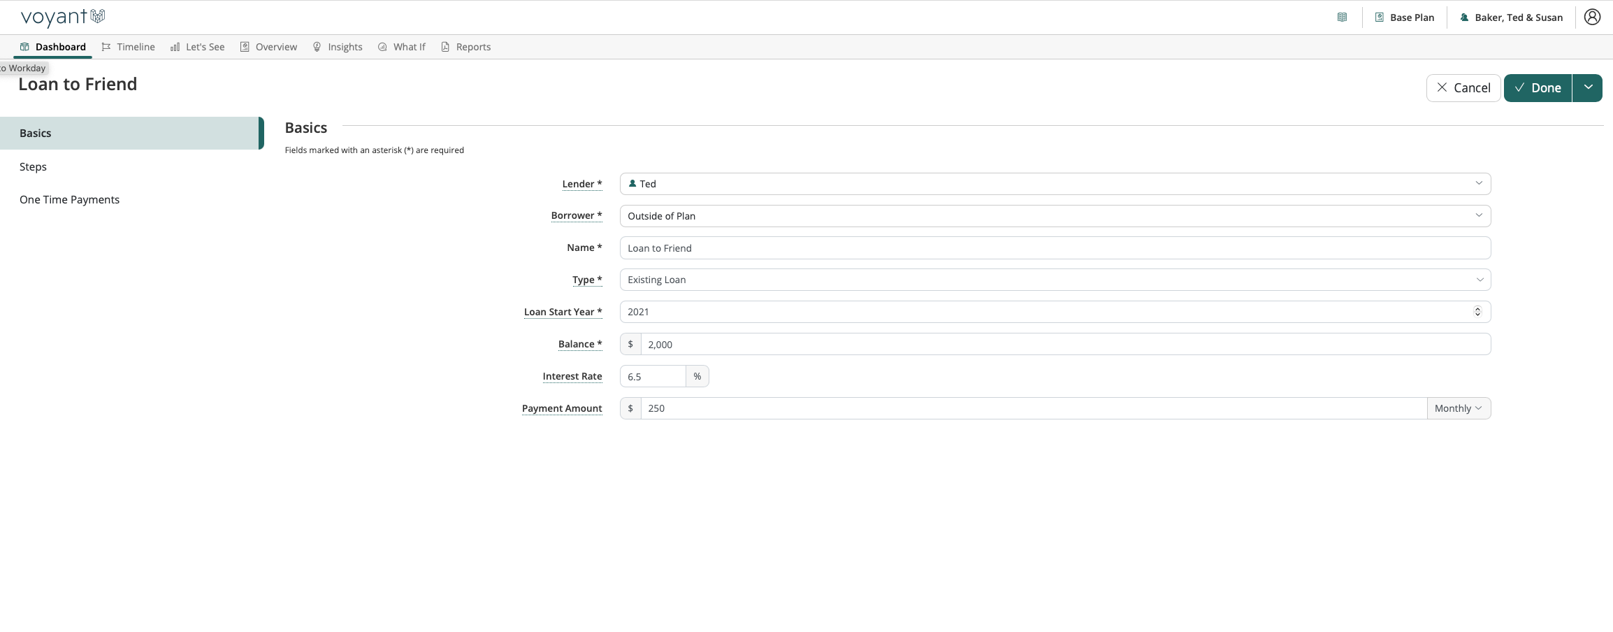Click the Done button

click(1538, 87)
